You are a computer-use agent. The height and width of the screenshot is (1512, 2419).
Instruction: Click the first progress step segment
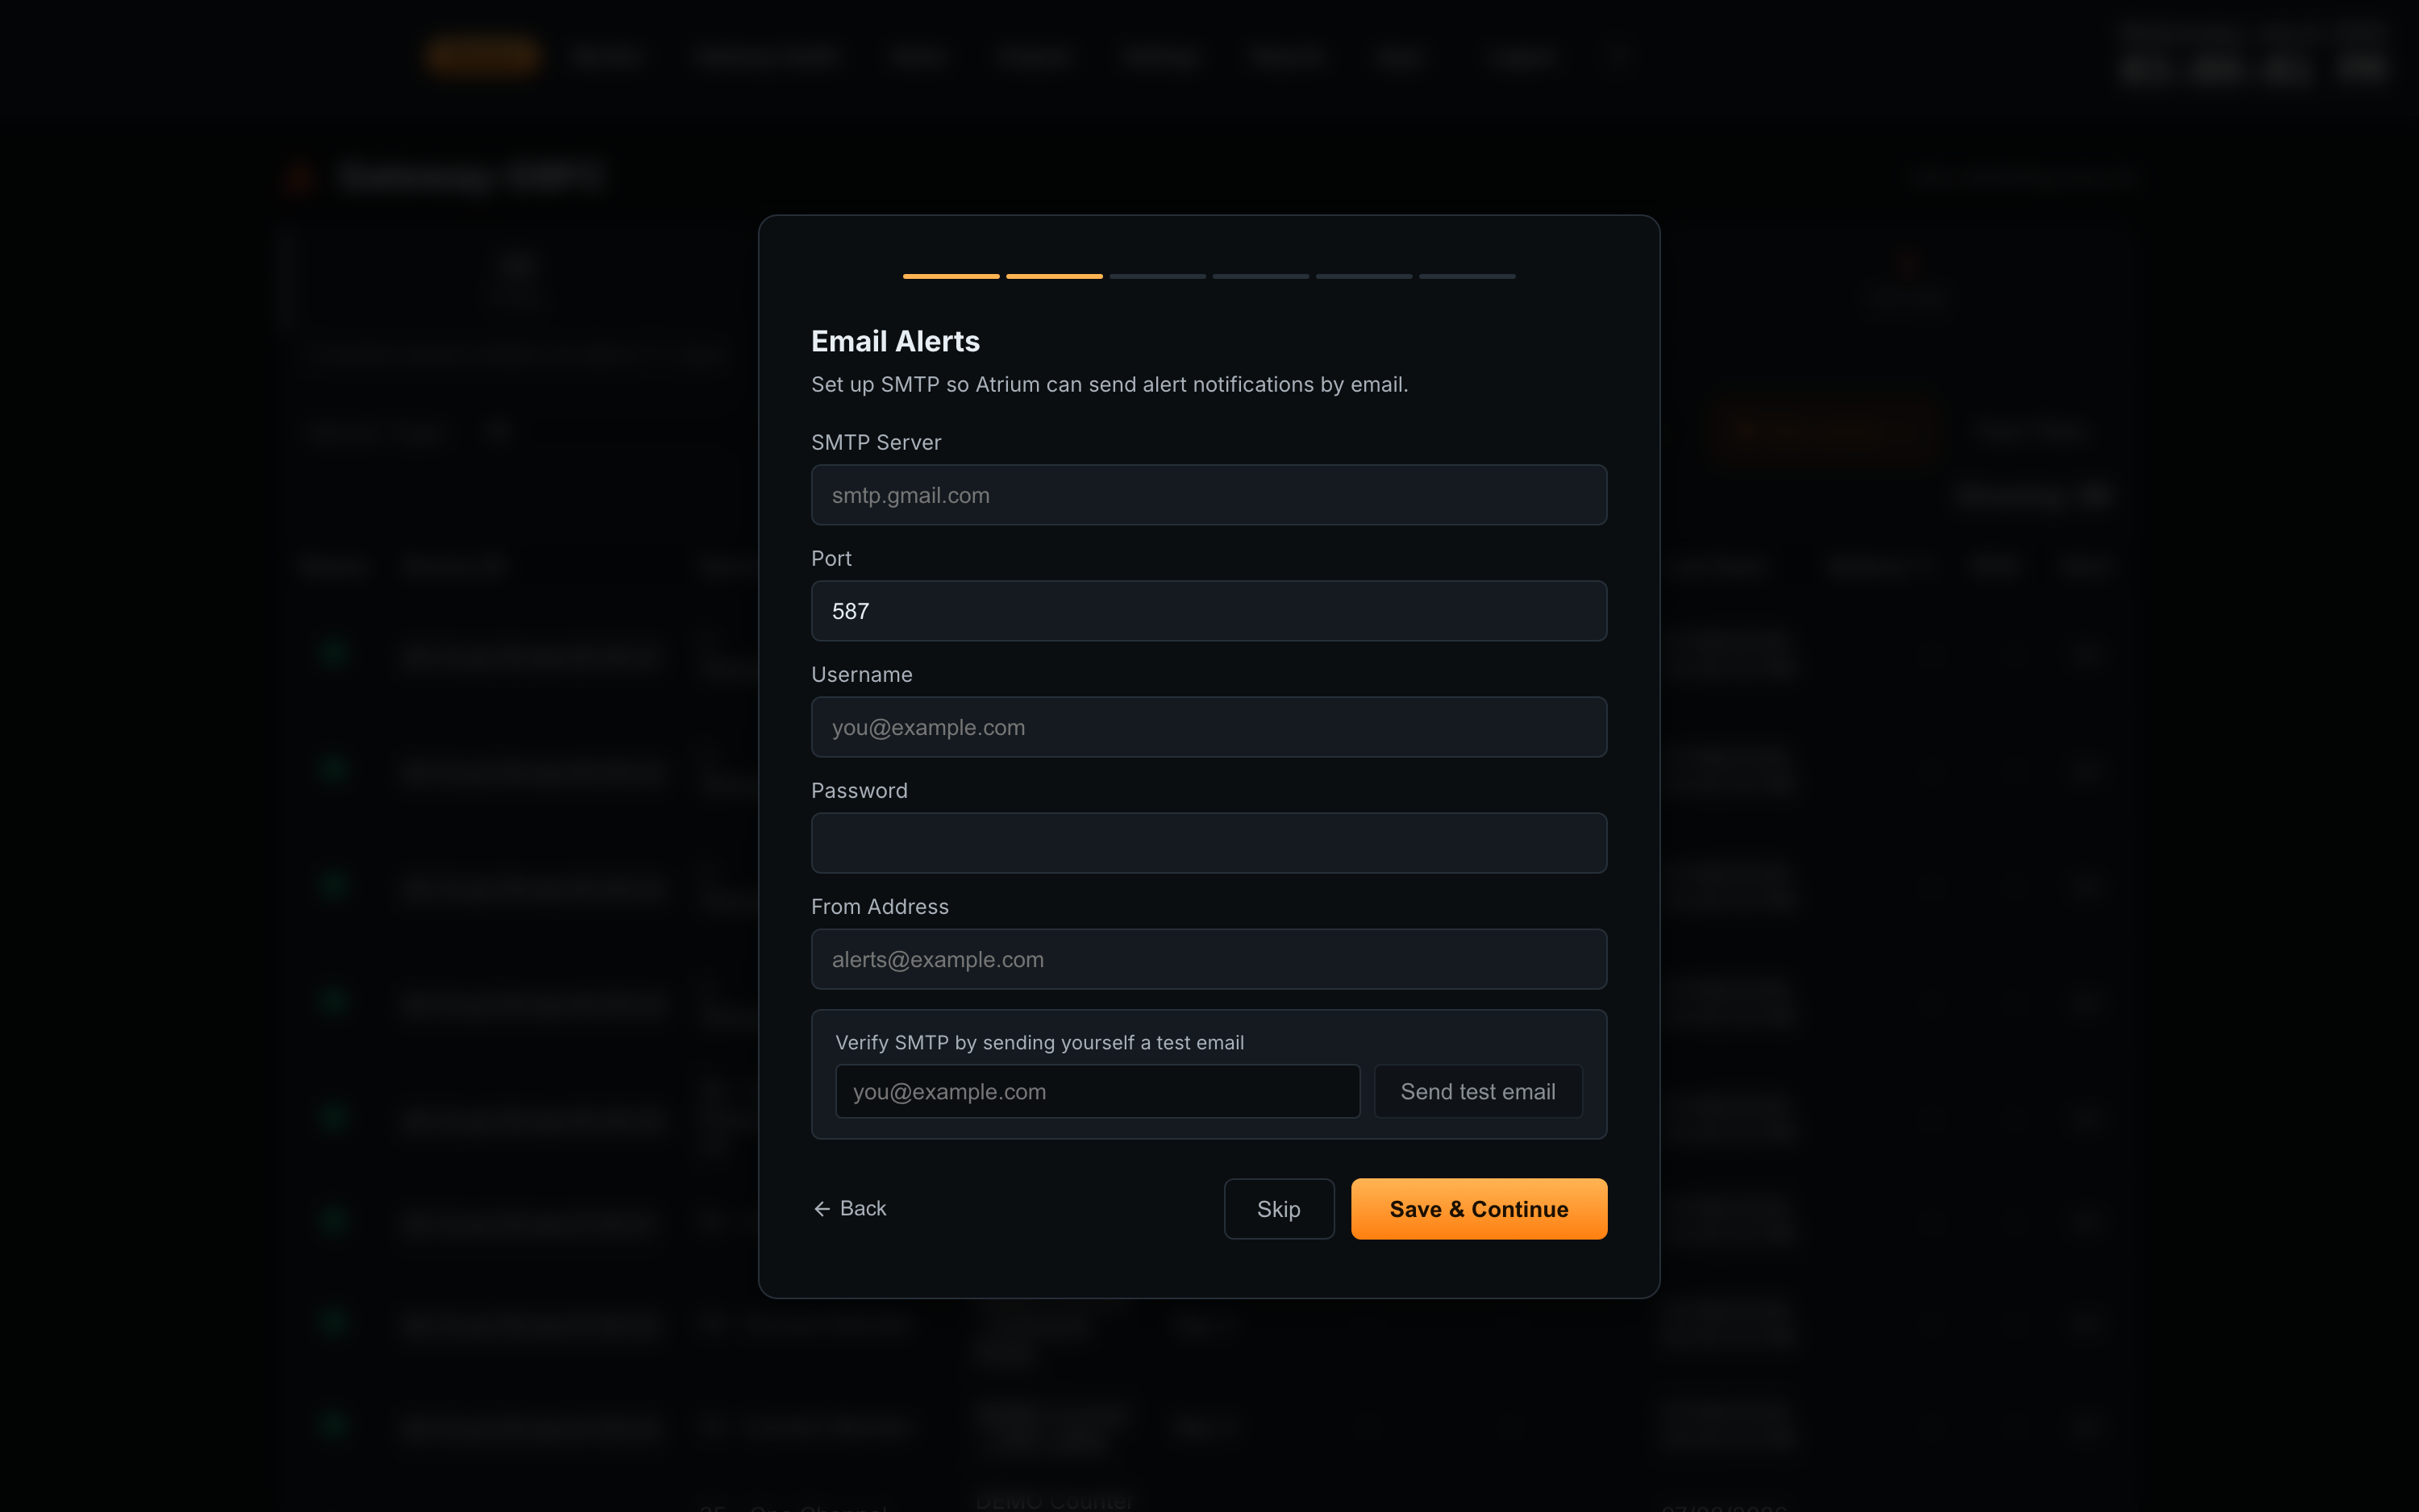point(951,276)
